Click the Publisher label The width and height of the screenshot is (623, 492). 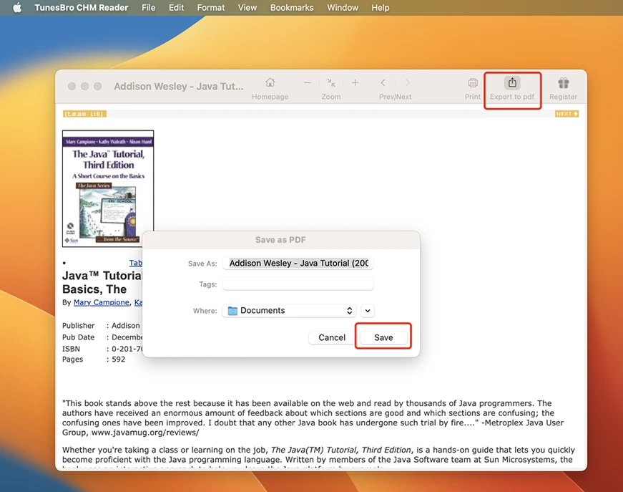point(78,325)
